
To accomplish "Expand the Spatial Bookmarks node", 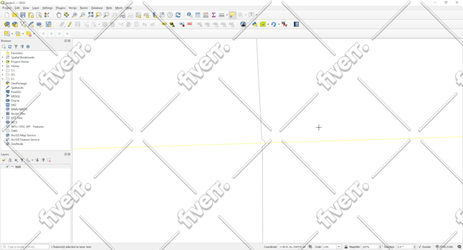I will (x=3, y=58).
